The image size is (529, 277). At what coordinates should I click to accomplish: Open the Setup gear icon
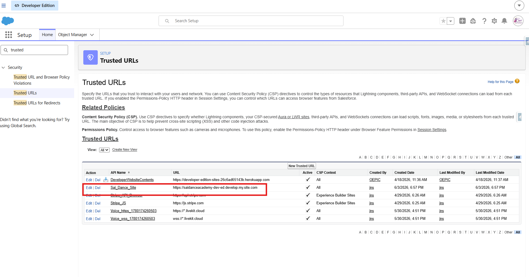click(x=494, y=21)
